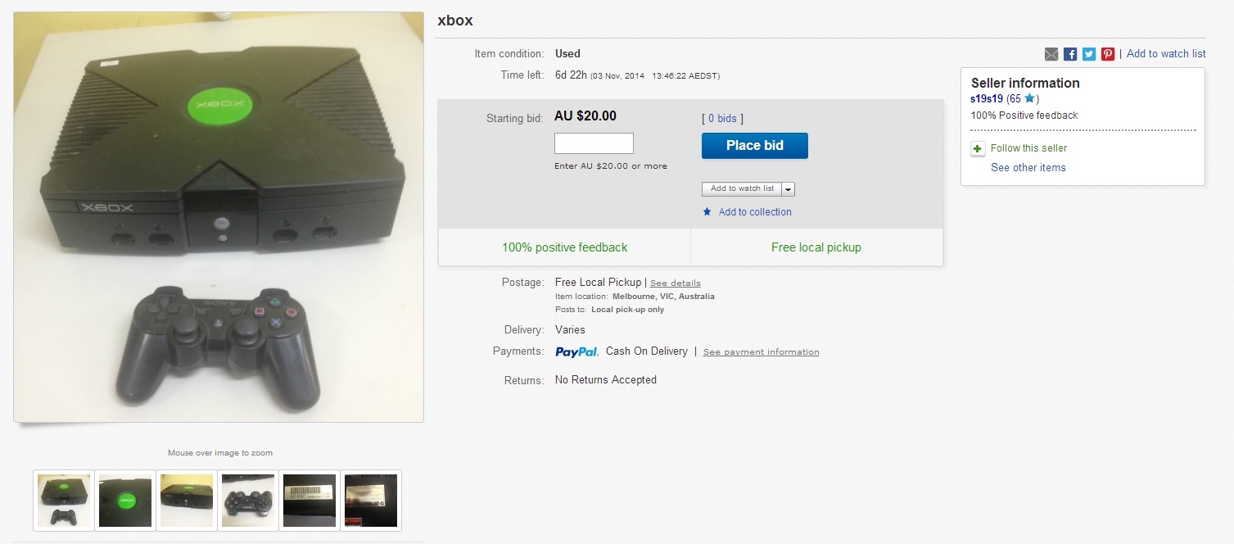Image resolution: width=1234 pixels, height=544 pixels.
Task: Place bid on the xbox
Action: pos(755,146)
